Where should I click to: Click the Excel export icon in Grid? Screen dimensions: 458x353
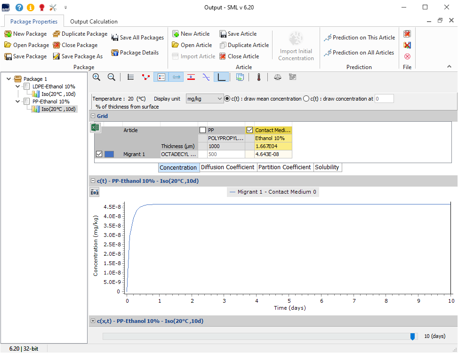coord(95,128)
